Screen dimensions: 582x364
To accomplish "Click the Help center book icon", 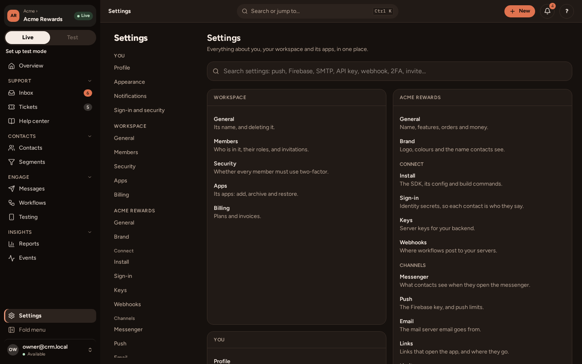I will tap(12, 121).
